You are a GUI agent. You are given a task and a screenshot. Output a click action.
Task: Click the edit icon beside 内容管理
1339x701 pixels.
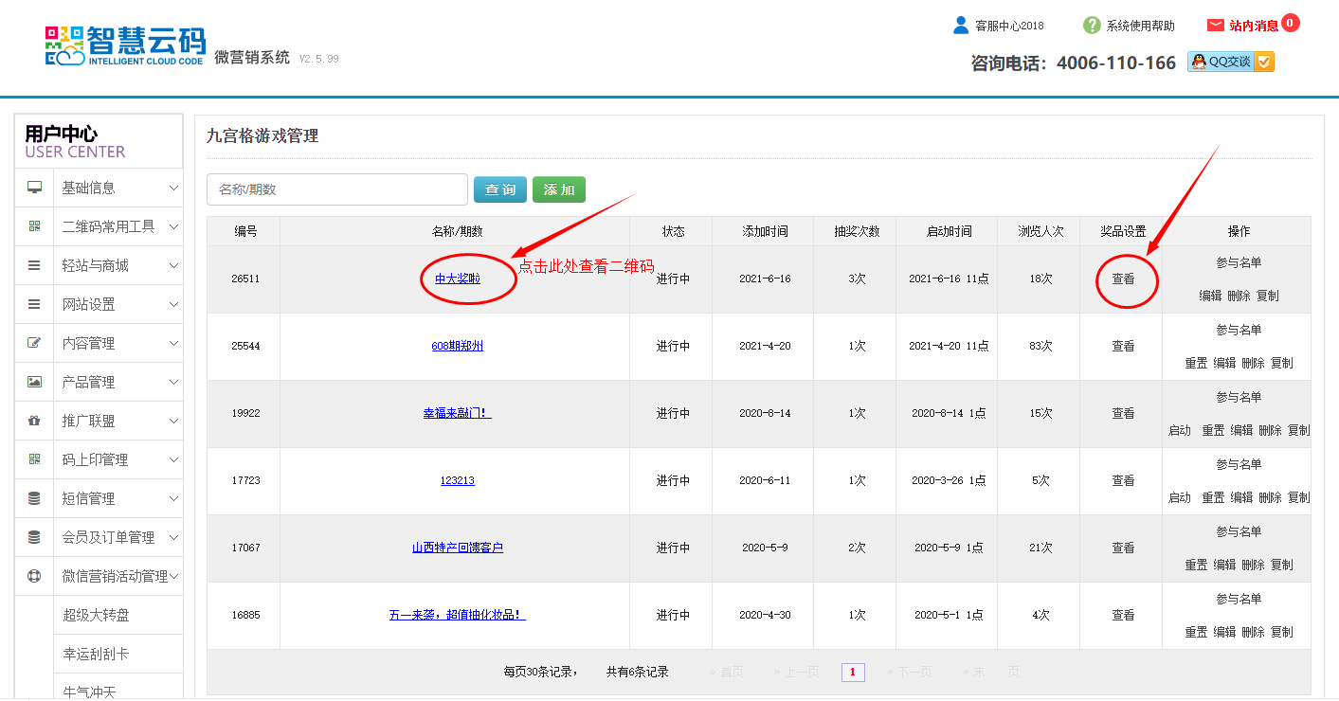[34, 343]
